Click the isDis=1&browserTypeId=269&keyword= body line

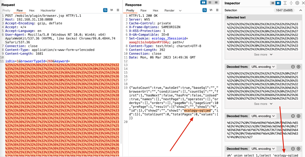pos(38,61)
